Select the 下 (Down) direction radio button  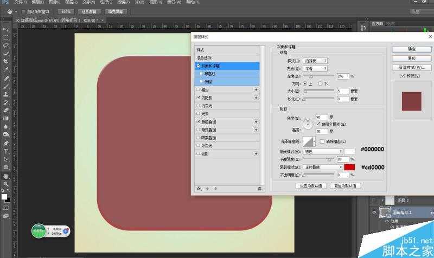point(321,84)
